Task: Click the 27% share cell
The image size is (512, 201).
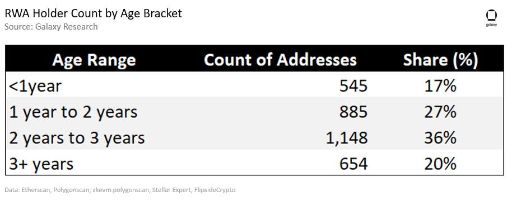Action: coord(440,112)
